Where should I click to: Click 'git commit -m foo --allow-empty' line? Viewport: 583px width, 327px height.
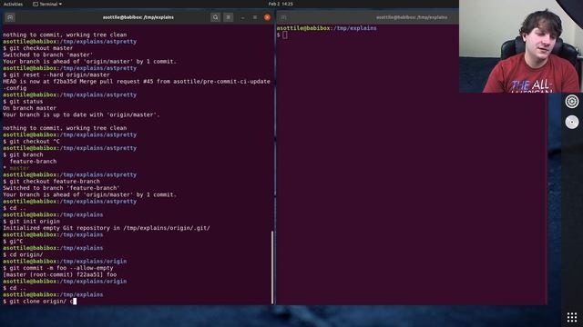[x=58, y=269]
